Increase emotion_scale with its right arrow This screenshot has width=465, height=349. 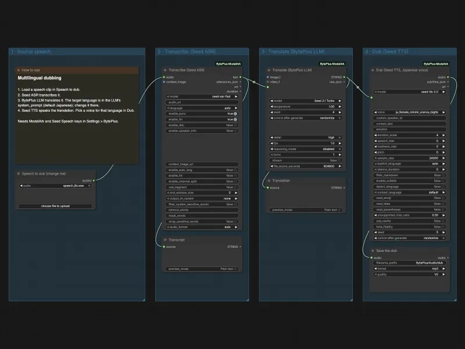(x=443, y=135)
